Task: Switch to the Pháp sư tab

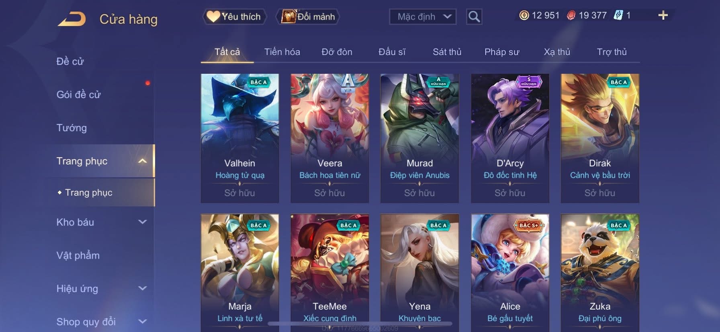Action: click(x=502, y=52)
